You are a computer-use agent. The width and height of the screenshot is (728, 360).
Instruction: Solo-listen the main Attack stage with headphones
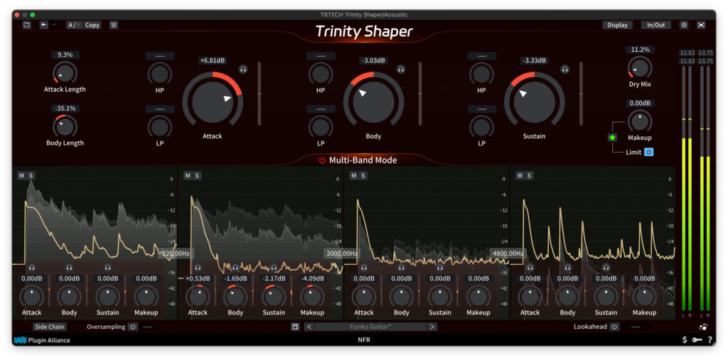pyautogui.click(x=243, y=70)
